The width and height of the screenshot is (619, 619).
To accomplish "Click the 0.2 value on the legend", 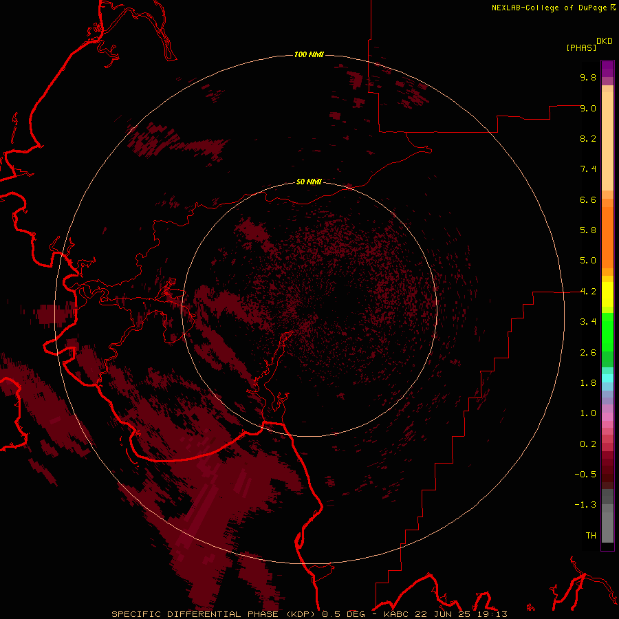I will (588, 444).
